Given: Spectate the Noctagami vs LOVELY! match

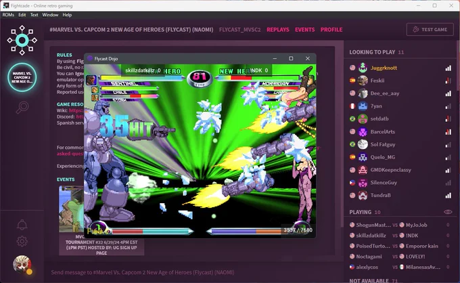Looking at the screenshot, I should coord(399,257).
